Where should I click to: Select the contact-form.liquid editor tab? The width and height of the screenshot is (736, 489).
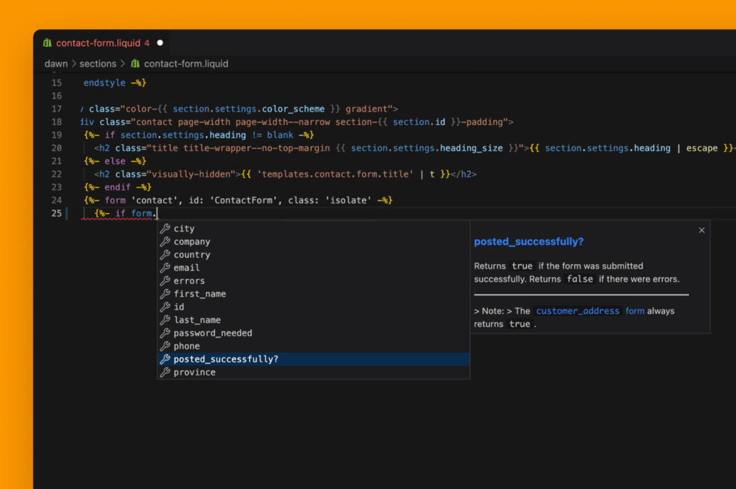98,43
